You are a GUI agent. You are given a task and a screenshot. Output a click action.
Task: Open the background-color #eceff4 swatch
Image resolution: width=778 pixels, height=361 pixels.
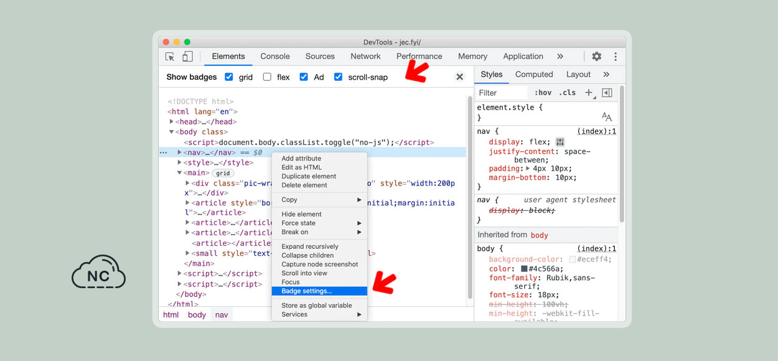pos(573,260)
